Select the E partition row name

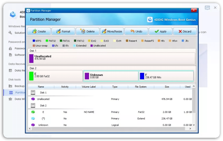click(x=43, y=112)
